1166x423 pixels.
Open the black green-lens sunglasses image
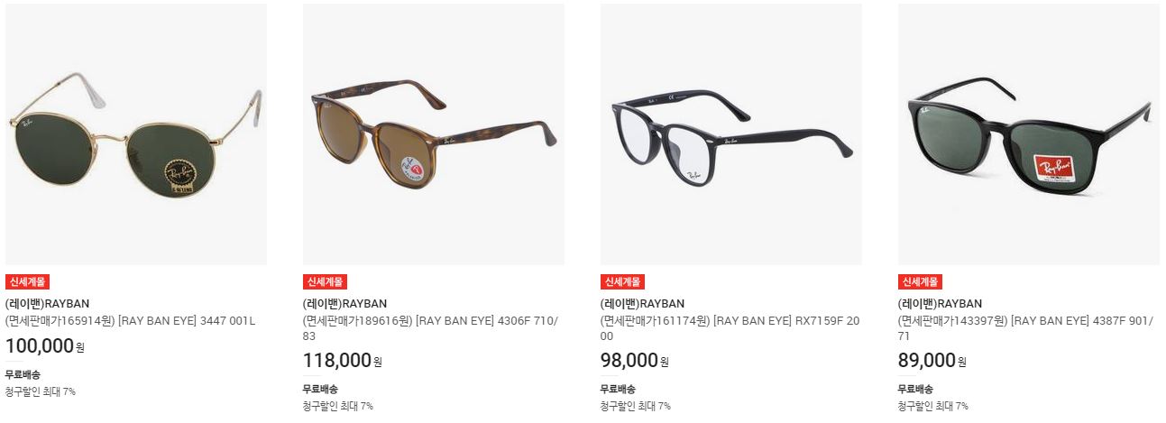1029,134
